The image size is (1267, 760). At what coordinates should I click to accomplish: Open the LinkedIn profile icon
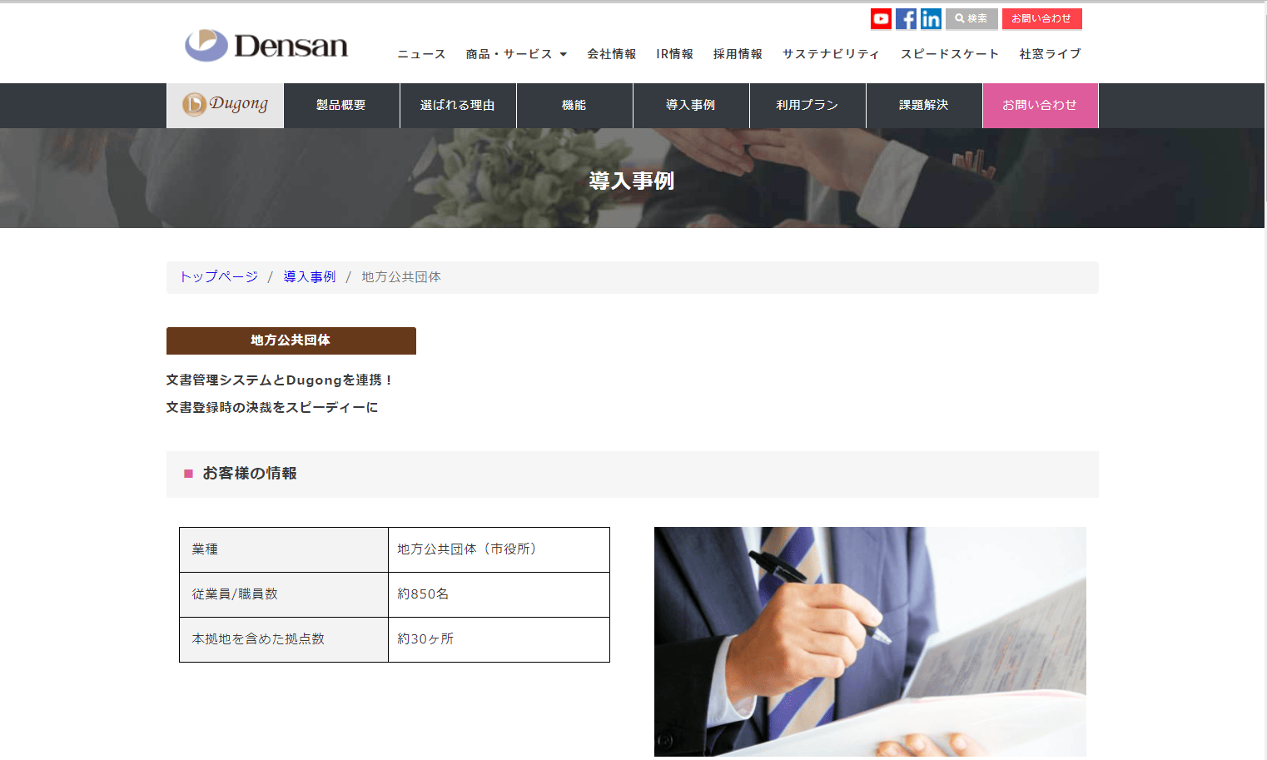(931, 19)
